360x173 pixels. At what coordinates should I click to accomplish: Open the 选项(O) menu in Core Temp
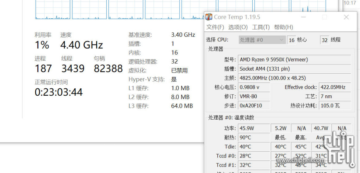[238, 27]
